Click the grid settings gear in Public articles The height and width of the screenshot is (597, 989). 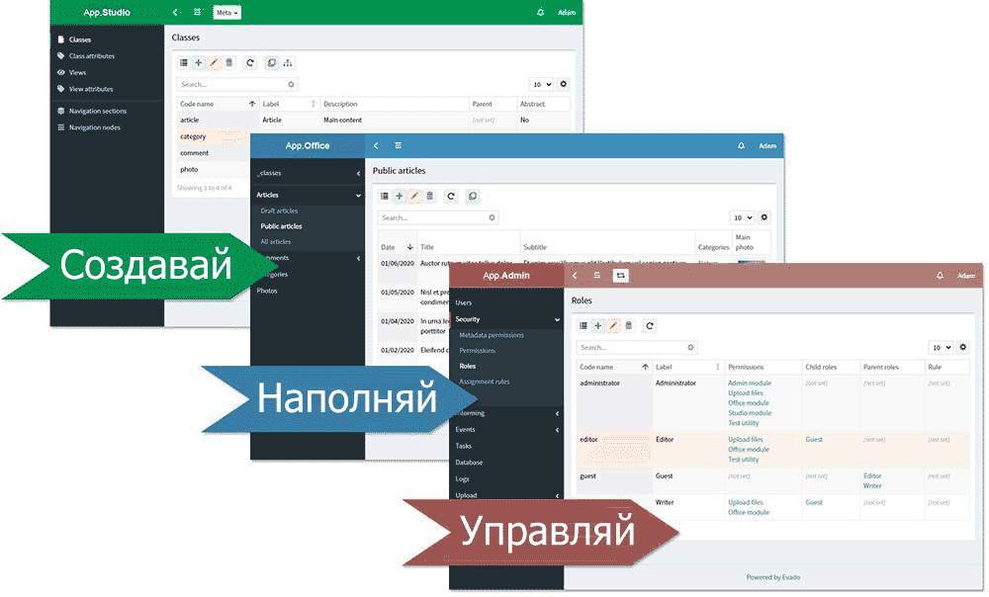pyautogui.click(x=764, y=217)
